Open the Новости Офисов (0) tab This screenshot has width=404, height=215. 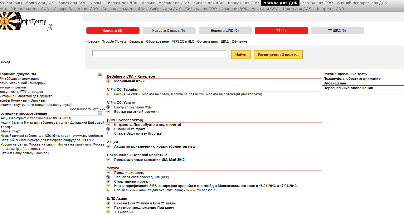(x=169, y=31)
